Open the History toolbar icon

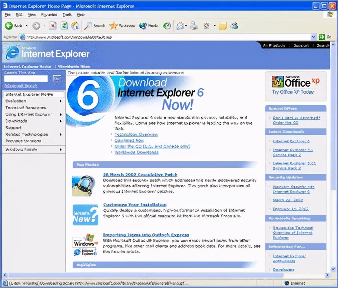(167, 26)
